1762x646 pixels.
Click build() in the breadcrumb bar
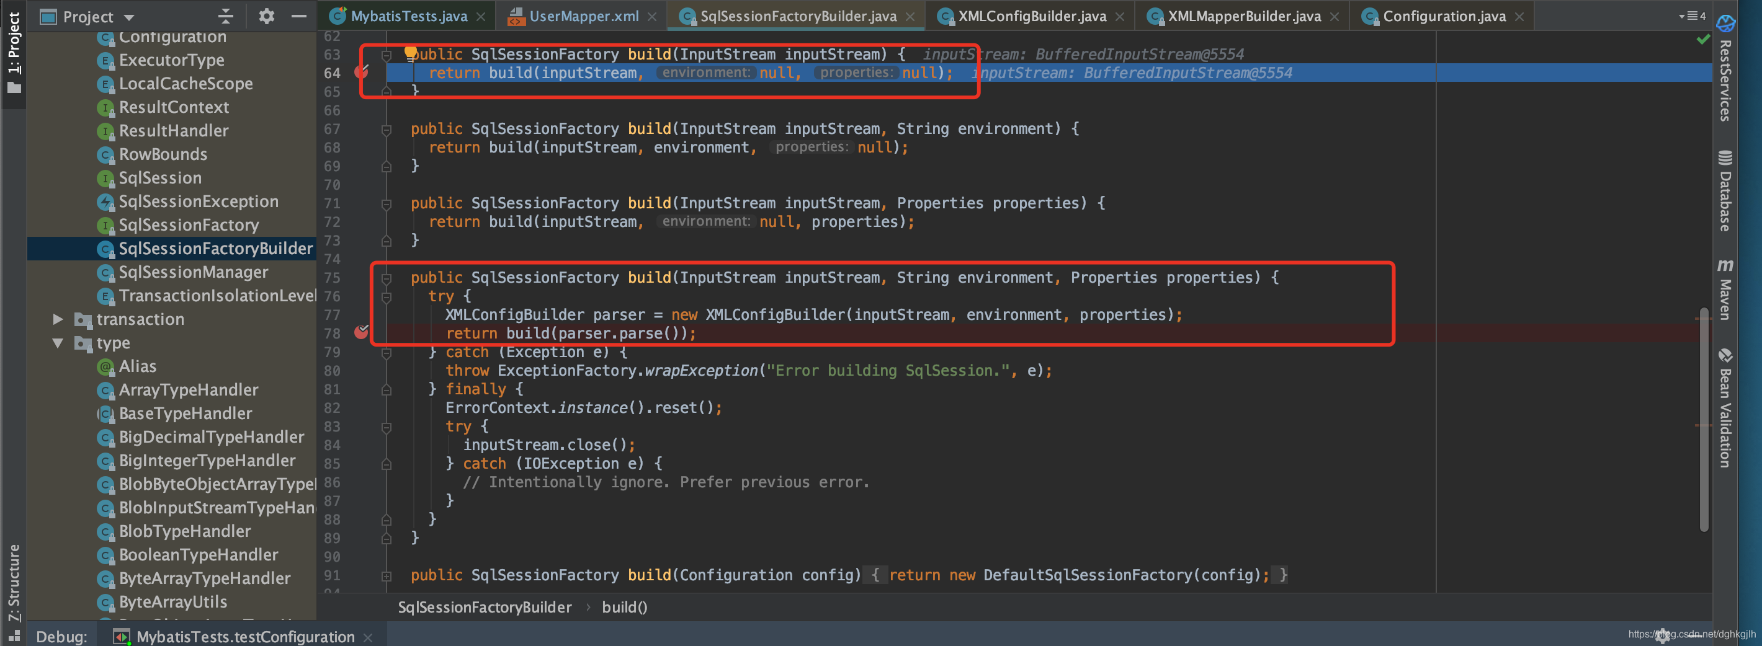pos(625,607)
